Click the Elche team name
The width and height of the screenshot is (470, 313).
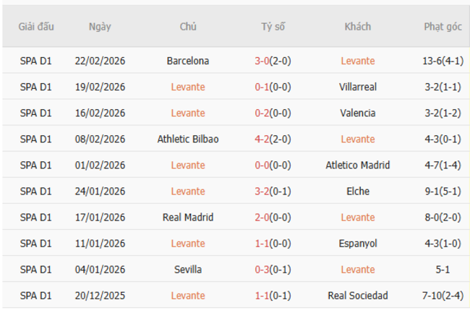[x=357, y=192]
